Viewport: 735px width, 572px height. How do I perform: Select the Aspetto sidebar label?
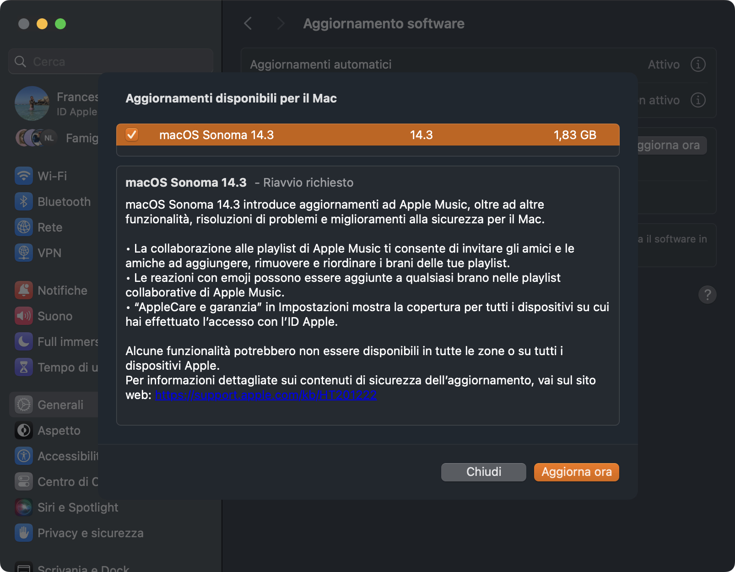[59, 431]
